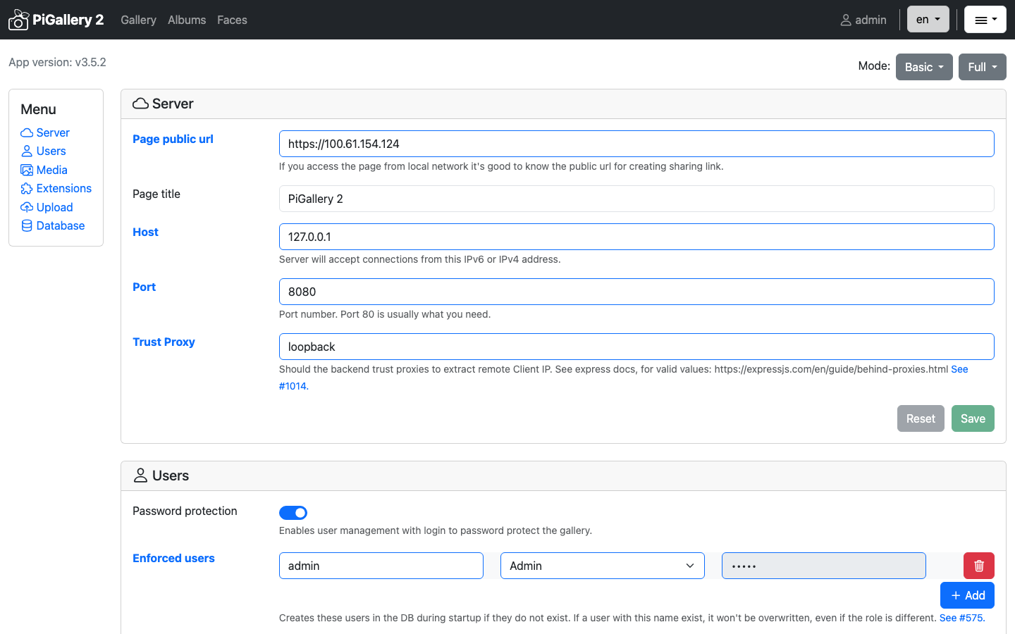
Task: Switch to the Faces nav item
Action: click(x=232, y=20)
